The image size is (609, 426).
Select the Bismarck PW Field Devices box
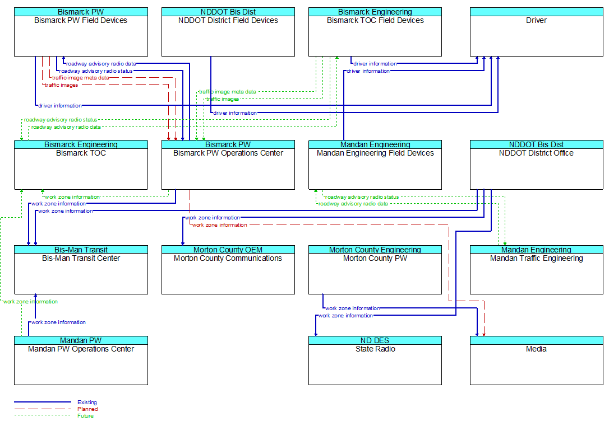click(x=81, y=32)
